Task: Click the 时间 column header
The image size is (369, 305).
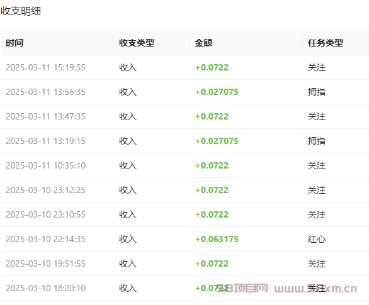Action: (x=14, y=43)
